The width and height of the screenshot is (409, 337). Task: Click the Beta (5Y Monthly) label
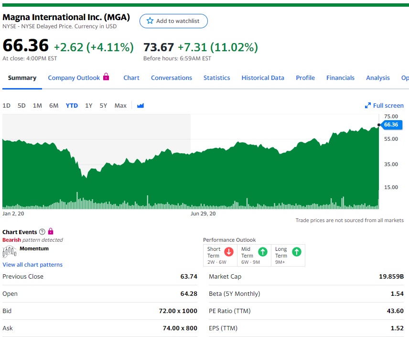(235, 293)
